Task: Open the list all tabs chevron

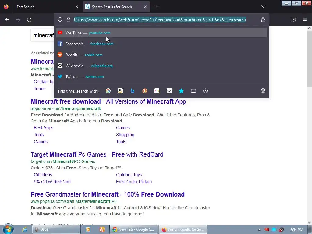Action: 263,7
